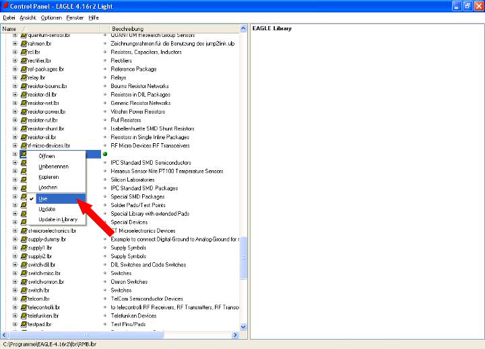
Task: Click the relay.lbr library icon
Action: click(x=24, y=77)
